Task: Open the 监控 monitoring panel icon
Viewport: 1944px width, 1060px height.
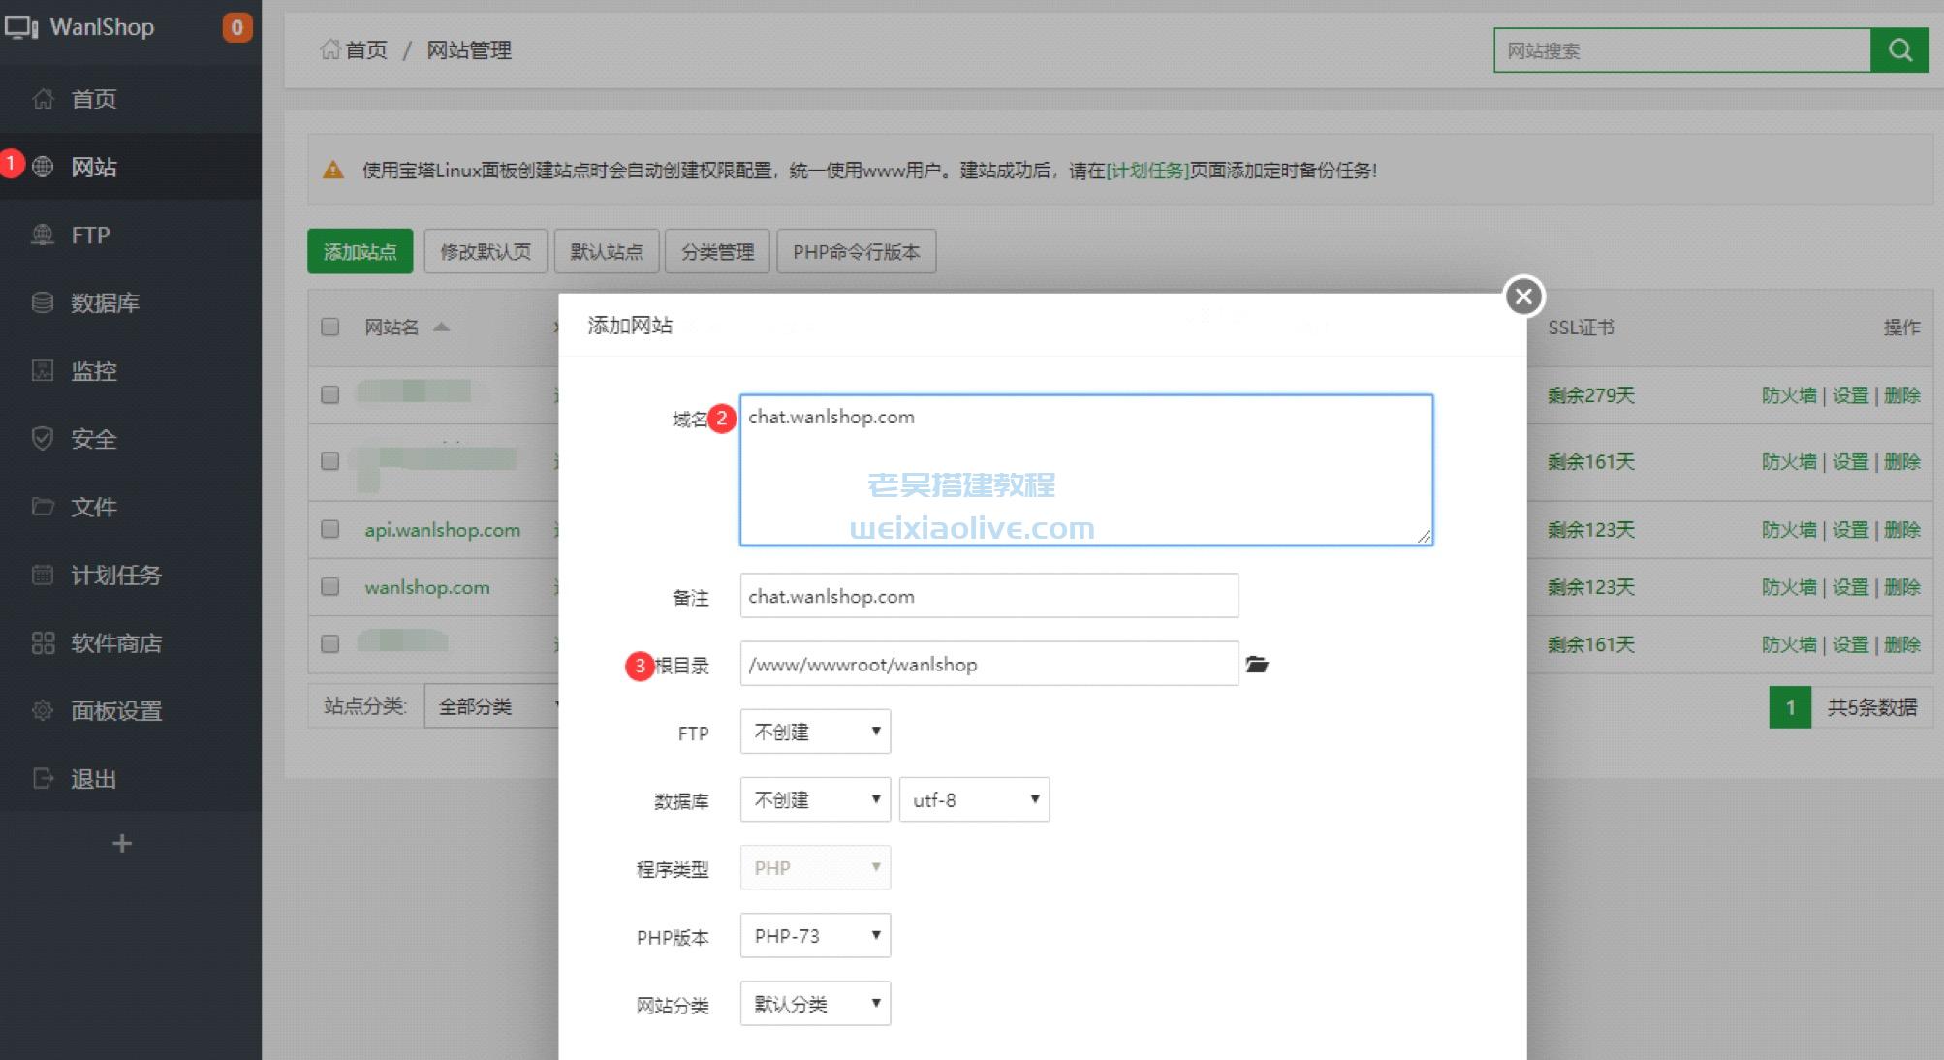Action: pyautogui.click(x=43, y=370)
